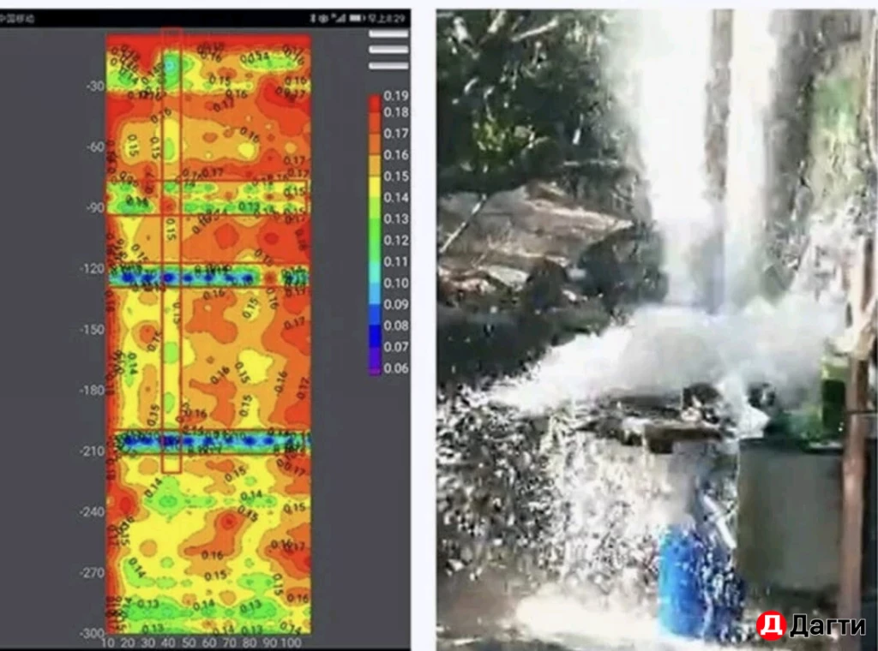
Task: Click the blue anomaly band near -120 depth
Action: 207,278
